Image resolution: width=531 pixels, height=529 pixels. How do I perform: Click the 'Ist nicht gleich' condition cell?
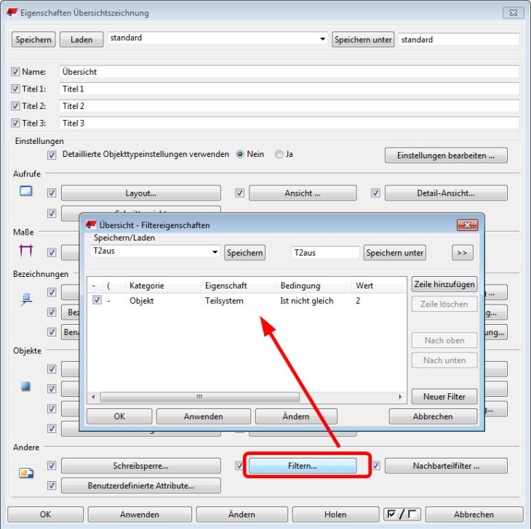306,301
